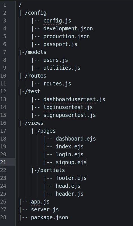Click the /views folder text
This screenshot has width=133, height=226.
pos(34,123)
